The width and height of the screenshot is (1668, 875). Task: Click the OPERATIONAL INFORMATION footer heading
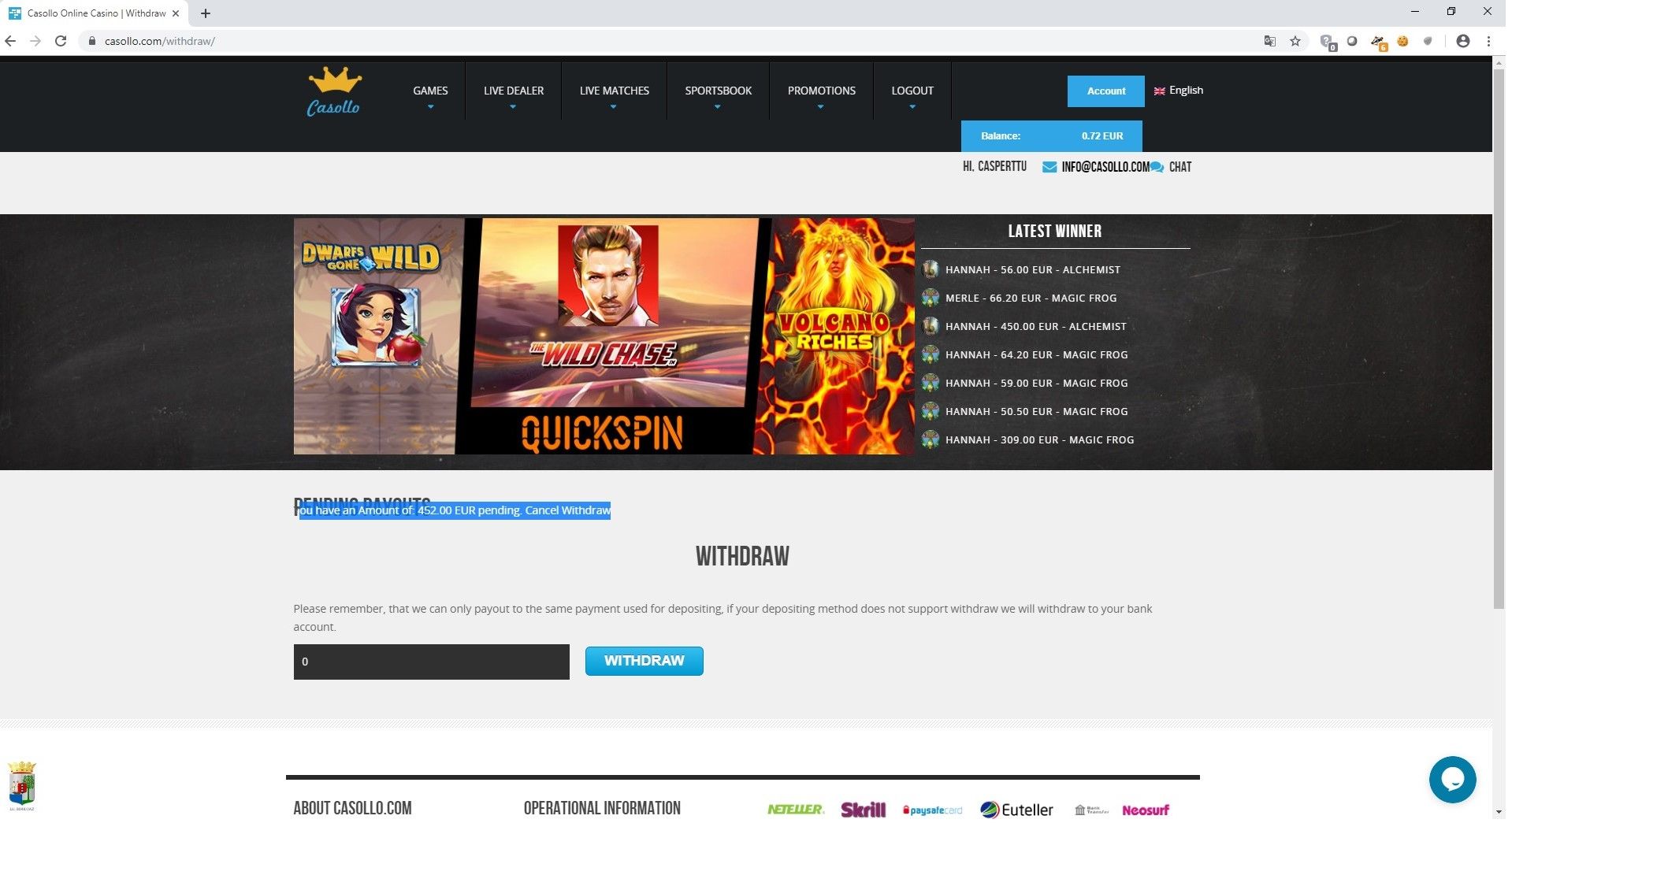602,808
